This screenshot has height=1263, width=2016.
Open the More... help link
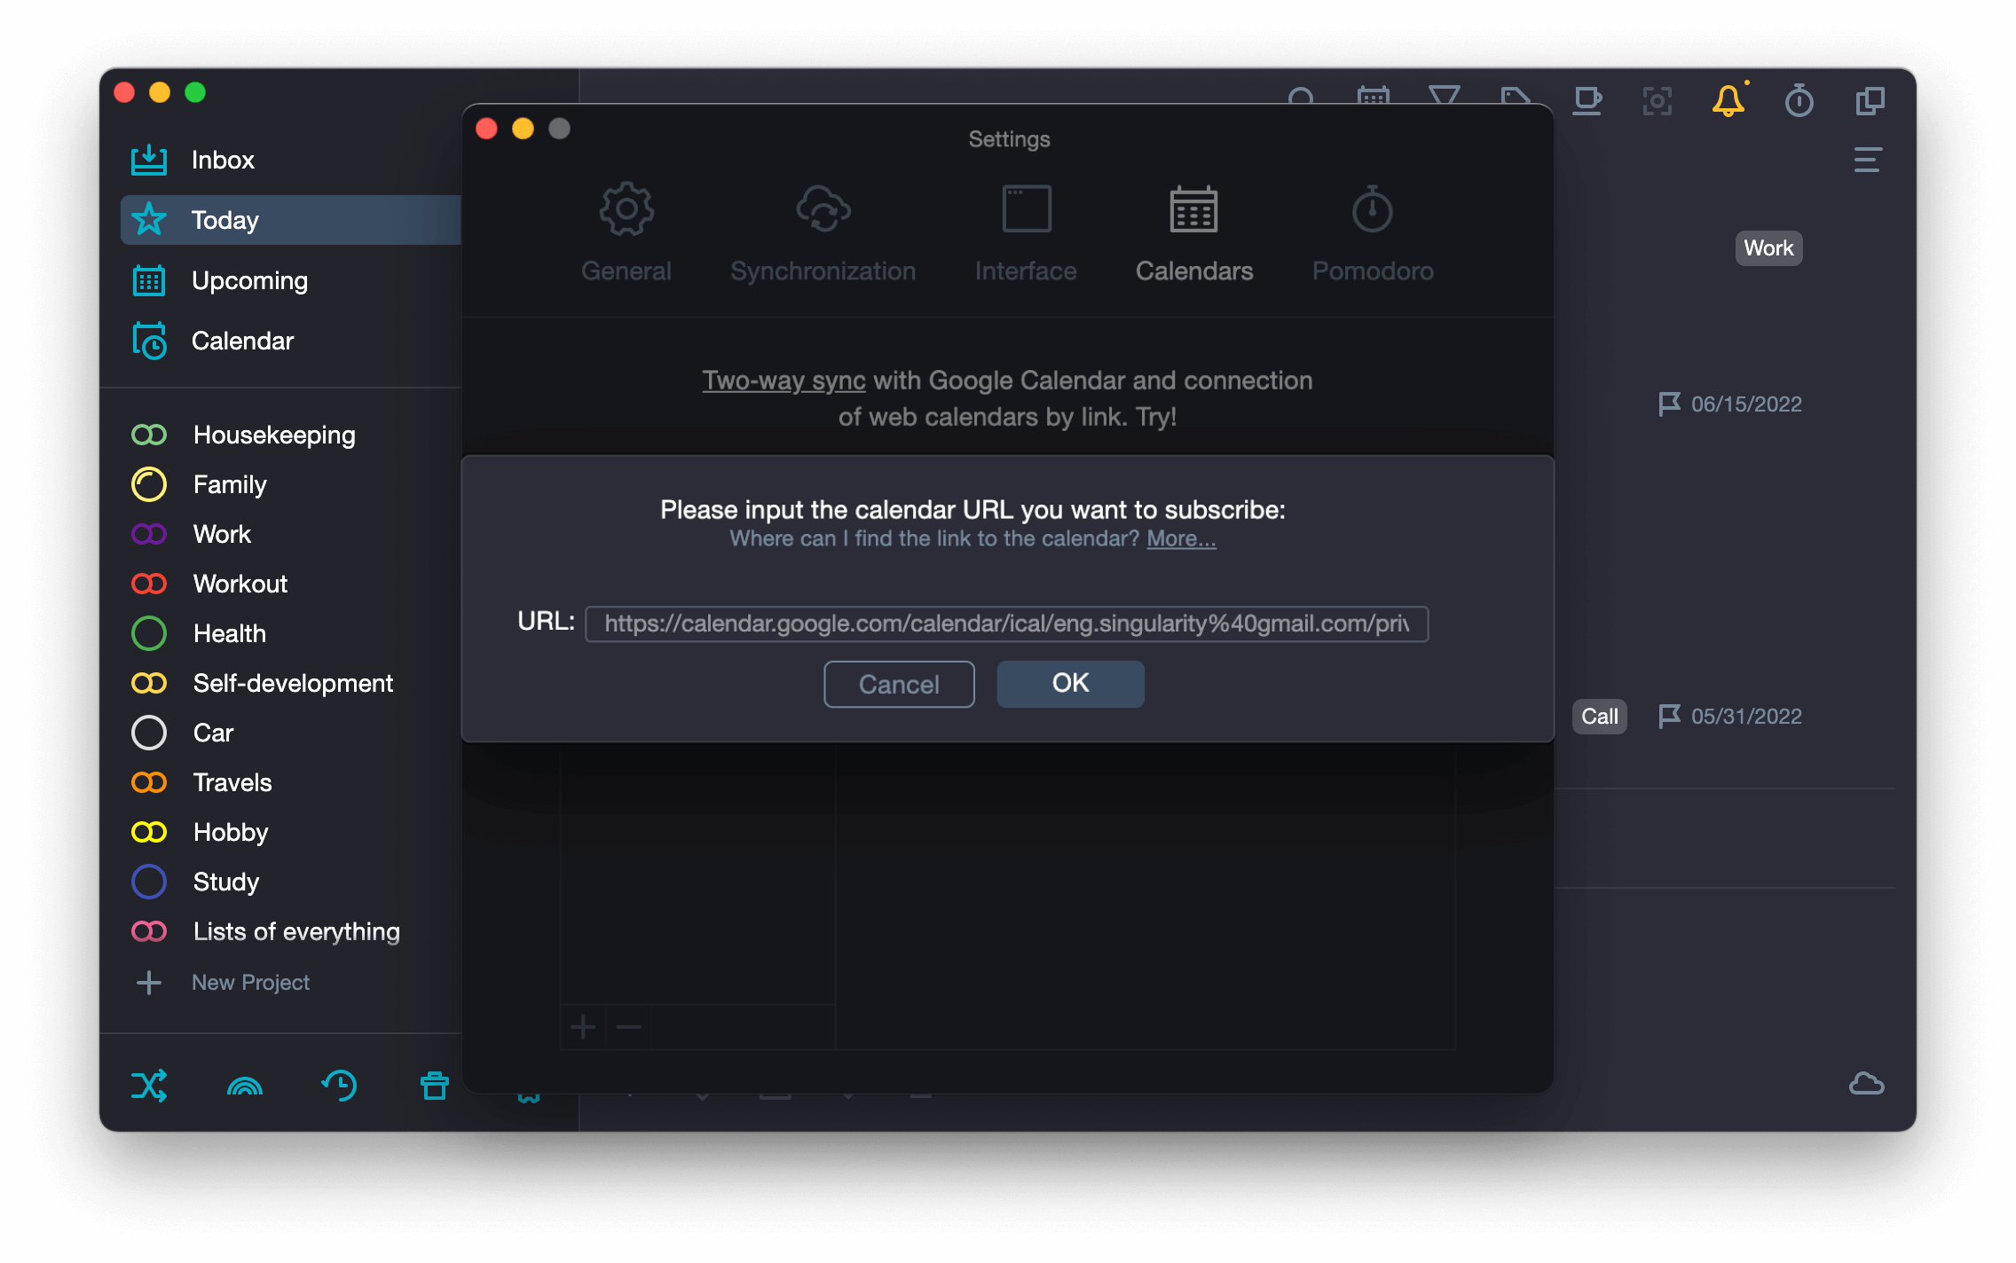point(1181,538)
